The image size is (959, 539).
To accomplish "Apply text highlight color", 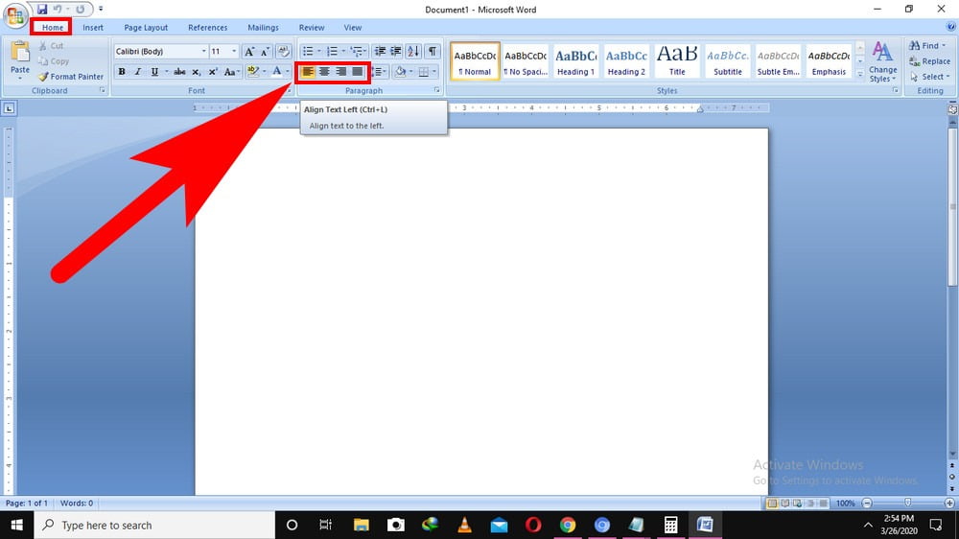I will click(253, 72).
